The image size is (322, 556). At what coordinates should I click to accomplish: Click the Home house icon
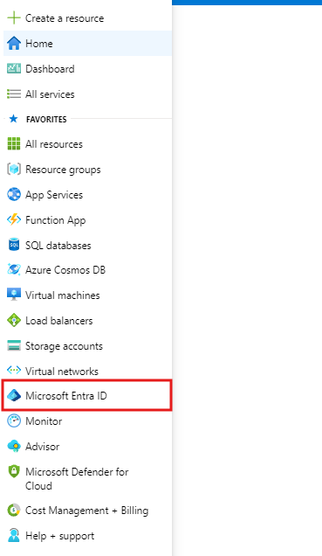click(x=14, y=43)
